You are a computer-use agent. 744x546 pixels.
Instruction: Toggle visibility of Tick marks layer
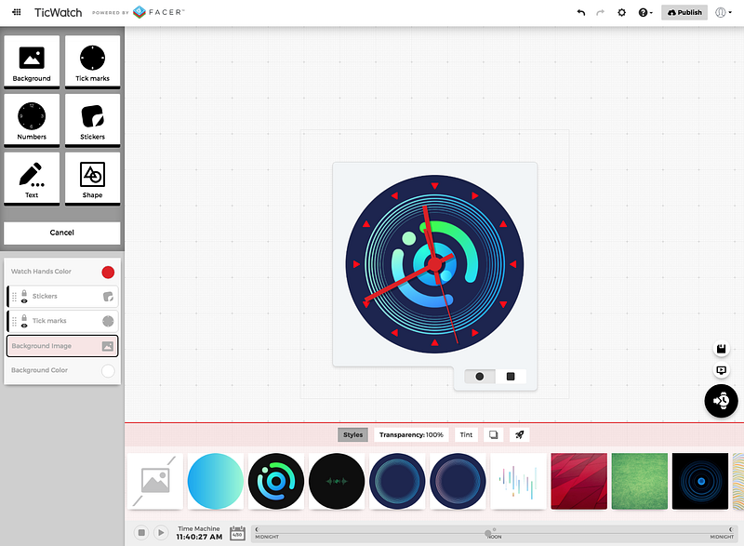tap(24, 326)
